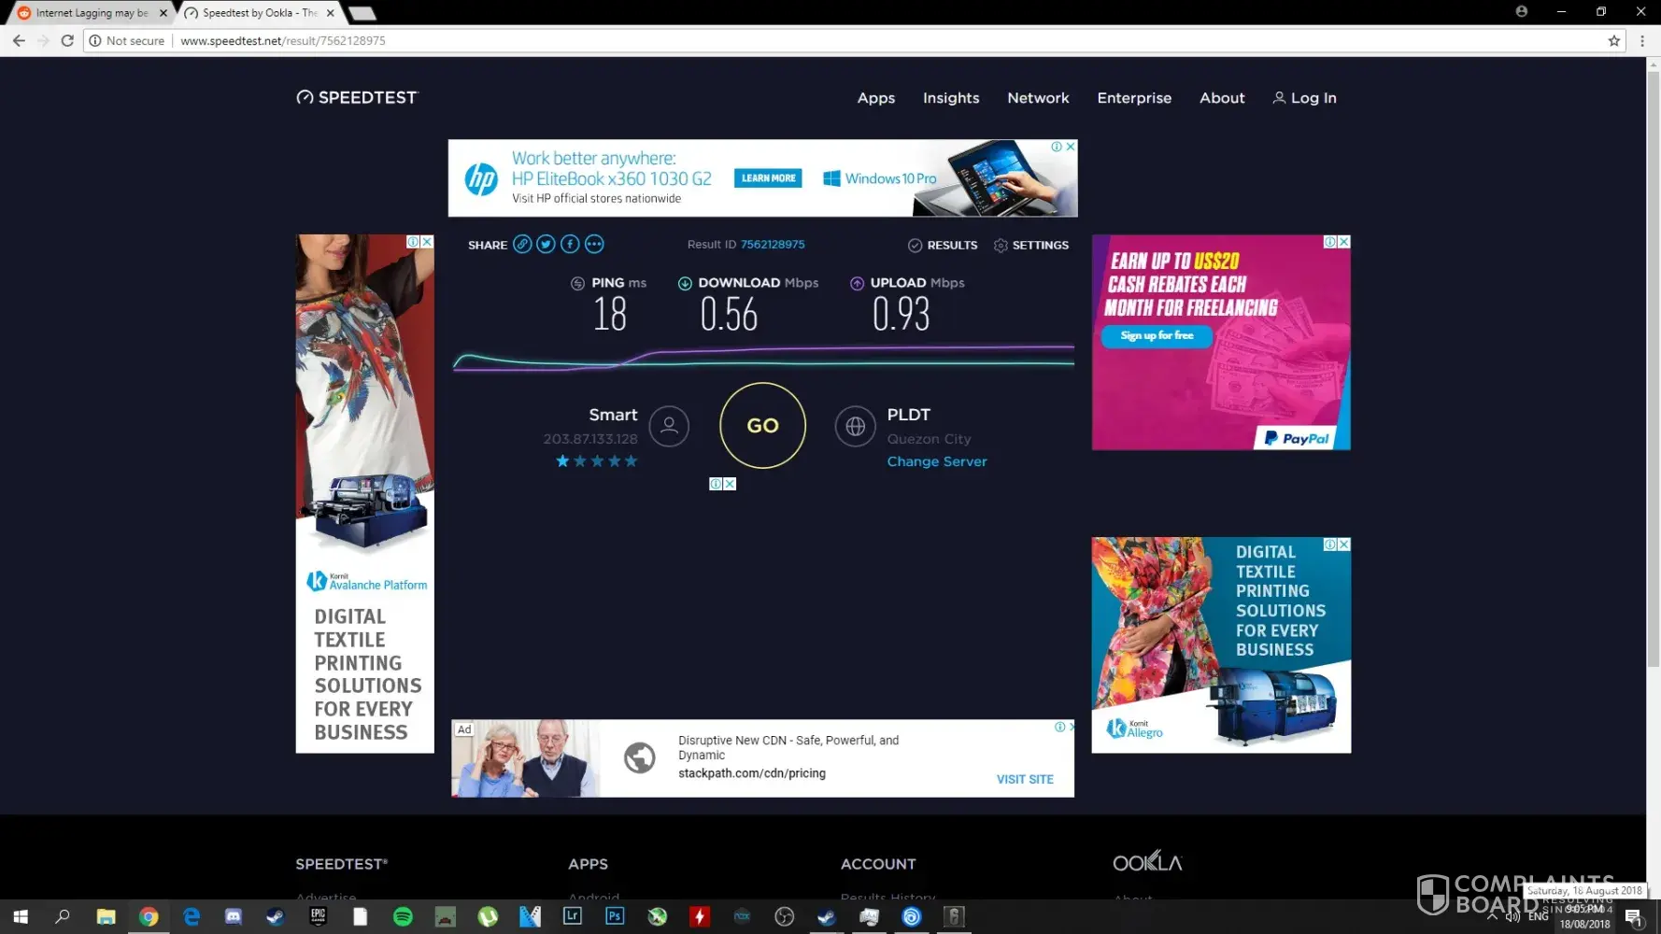
Task: Share result on Twitter icon
Action: tap(547, 245)
